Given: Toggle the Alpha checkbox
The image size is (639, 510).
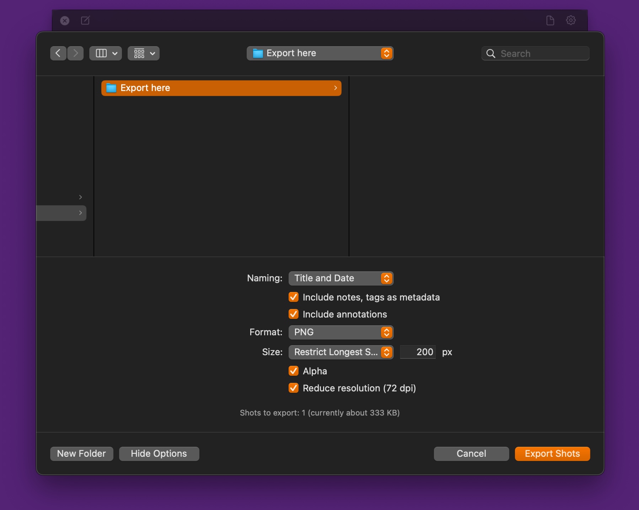Looking at the screenshot, I should [x=294, y=371].
